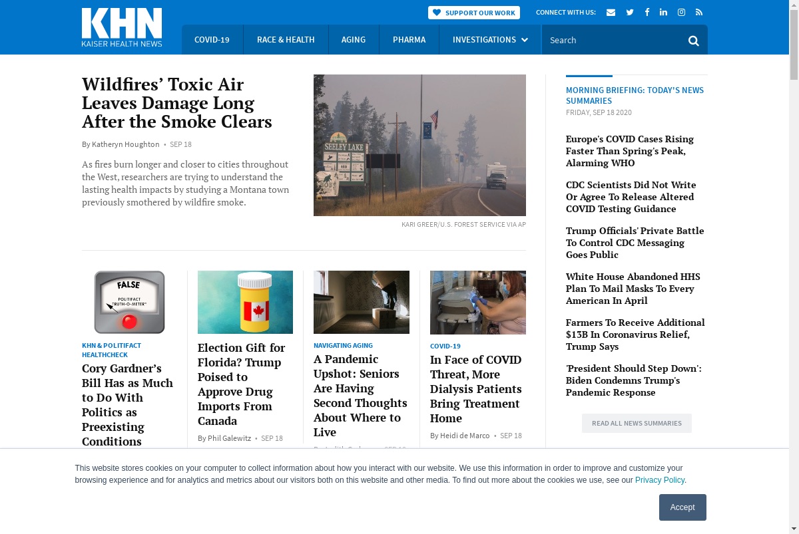Focus the Search input field
The image size is (799, 534).
click(613, 40)
